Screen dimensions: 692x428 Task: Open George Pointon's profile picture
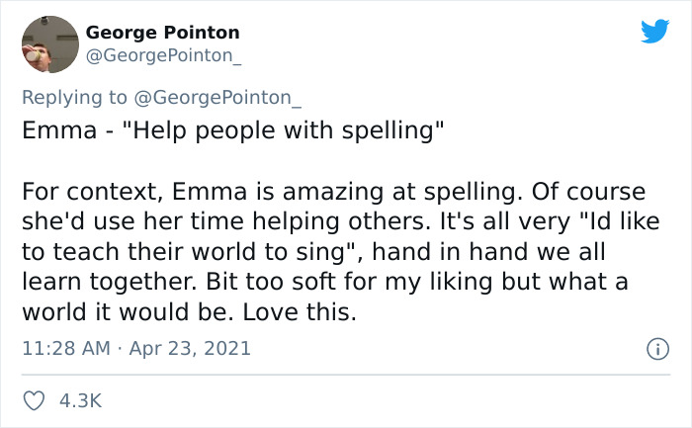click(x=48, y=44)
